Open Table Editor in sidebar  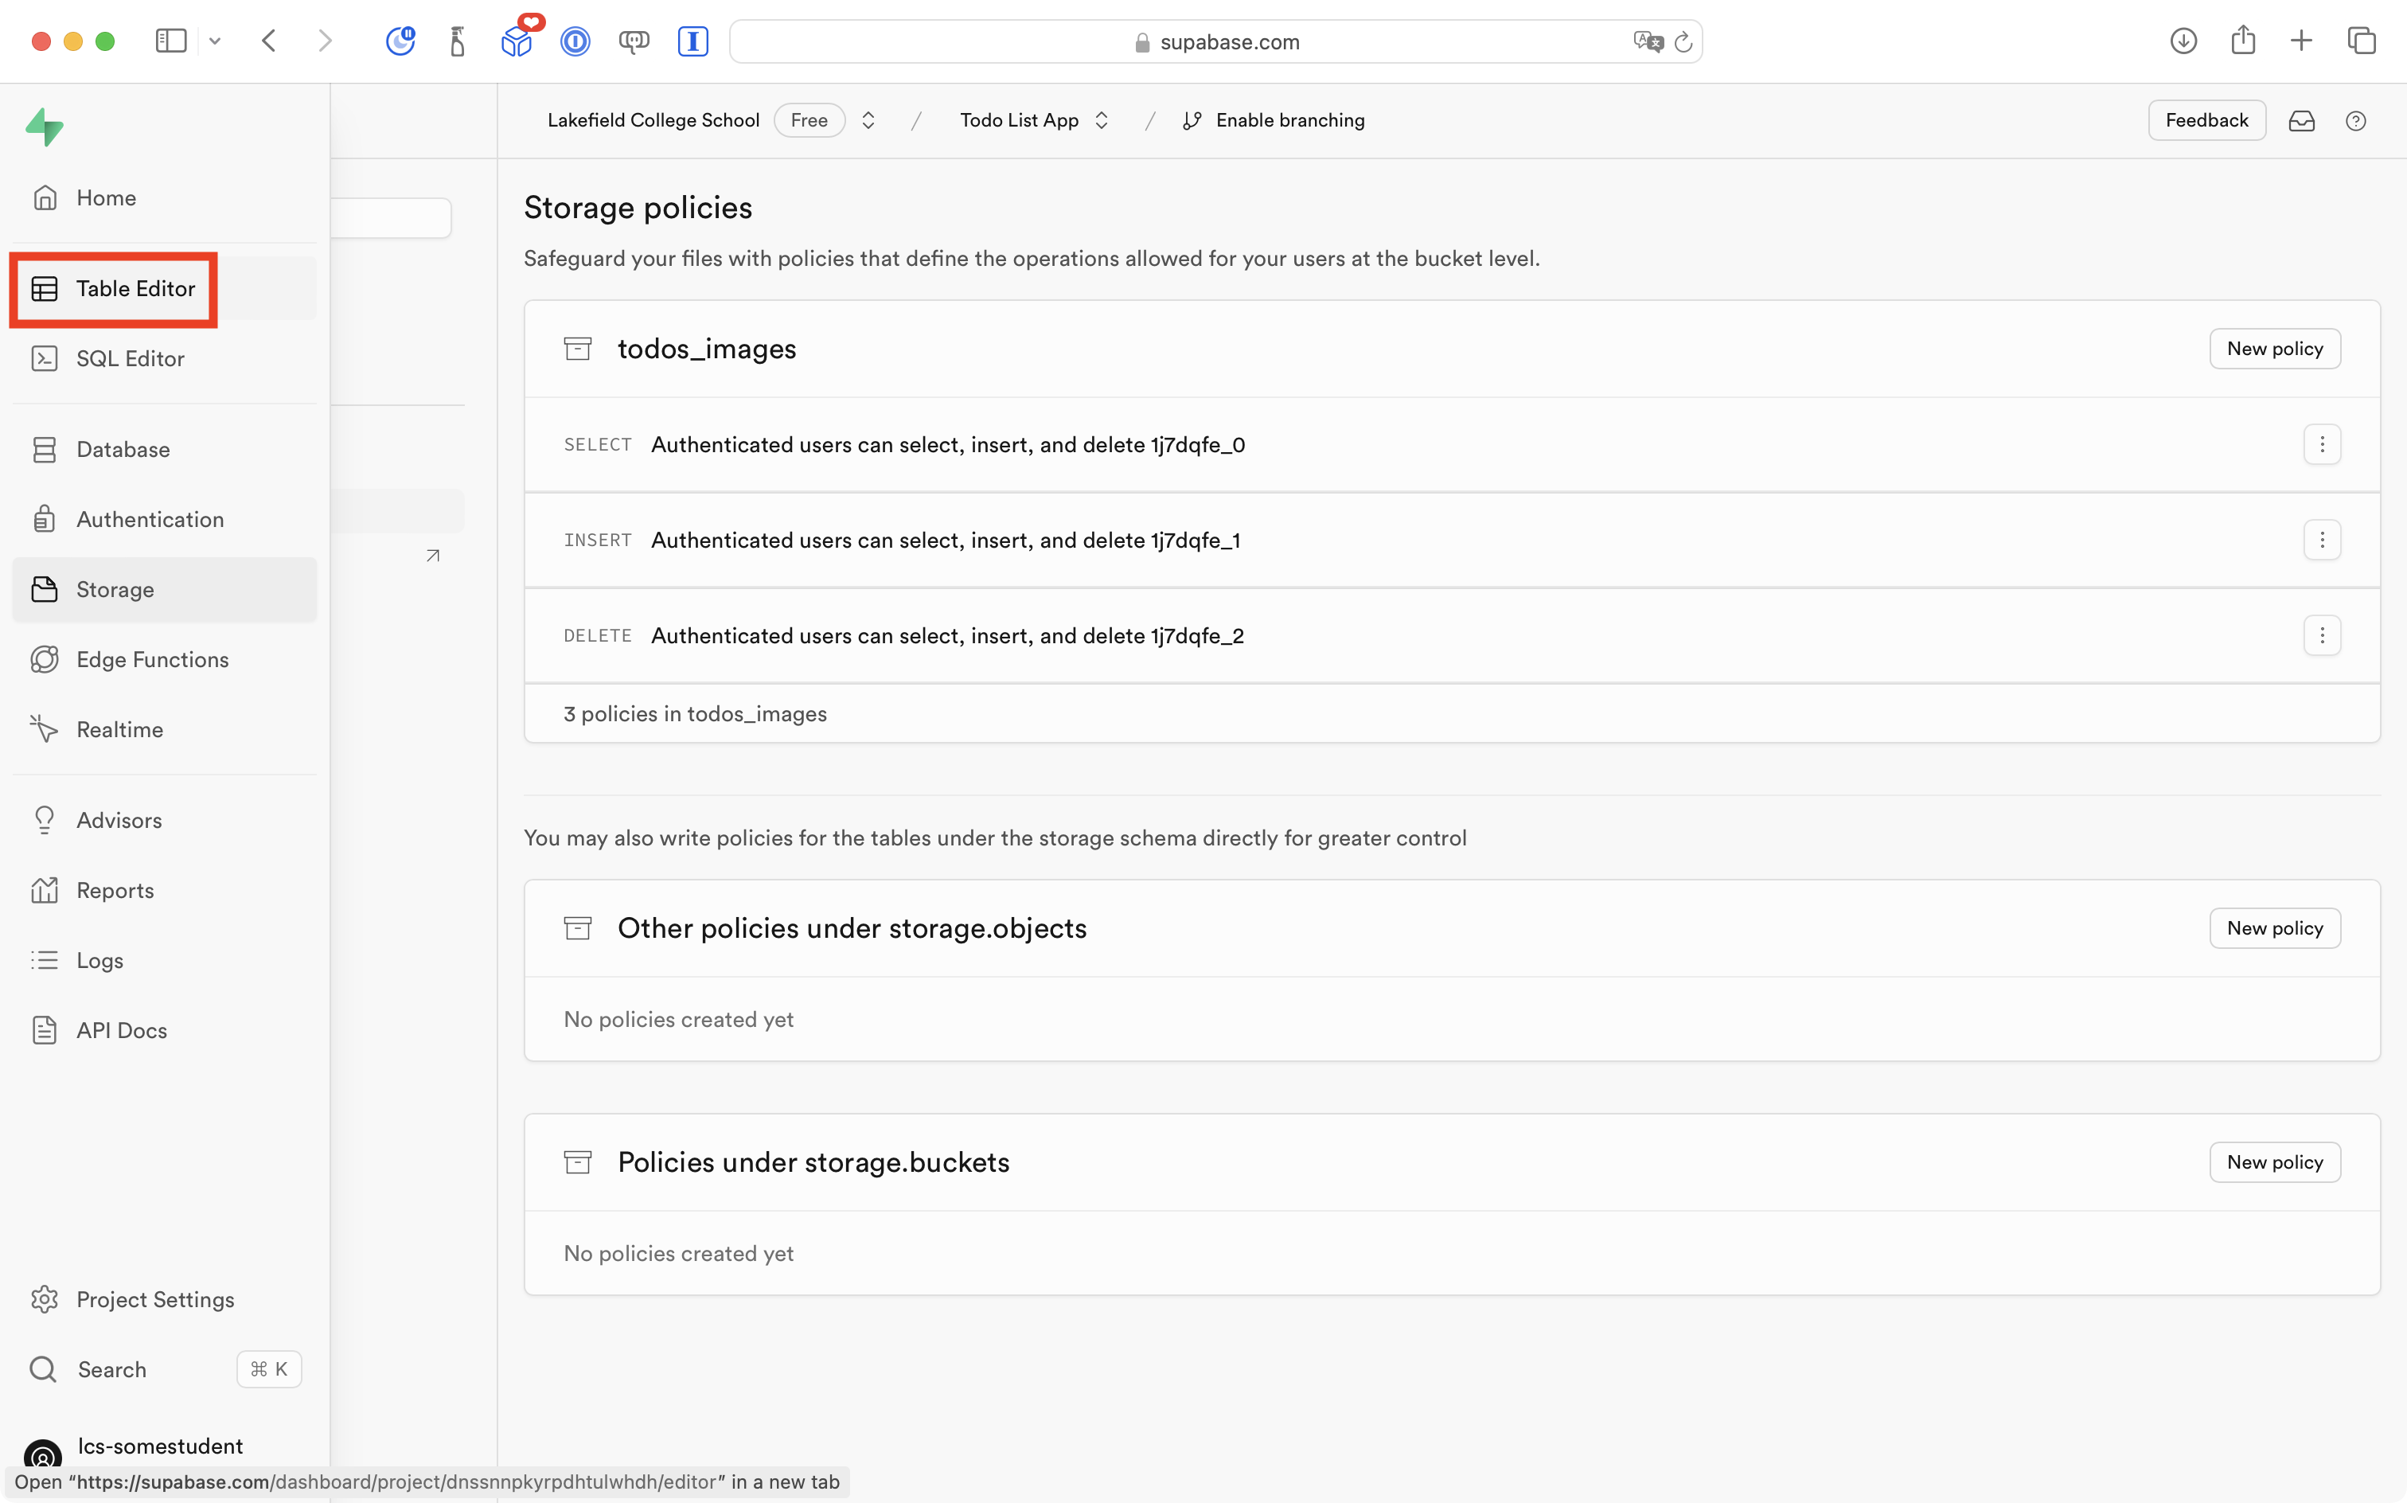(x=135, y=288)
